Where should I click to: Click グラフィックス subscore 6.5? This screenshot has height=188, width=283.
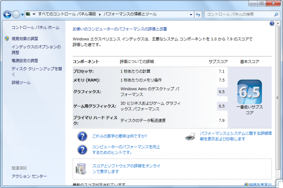(222, 92)
